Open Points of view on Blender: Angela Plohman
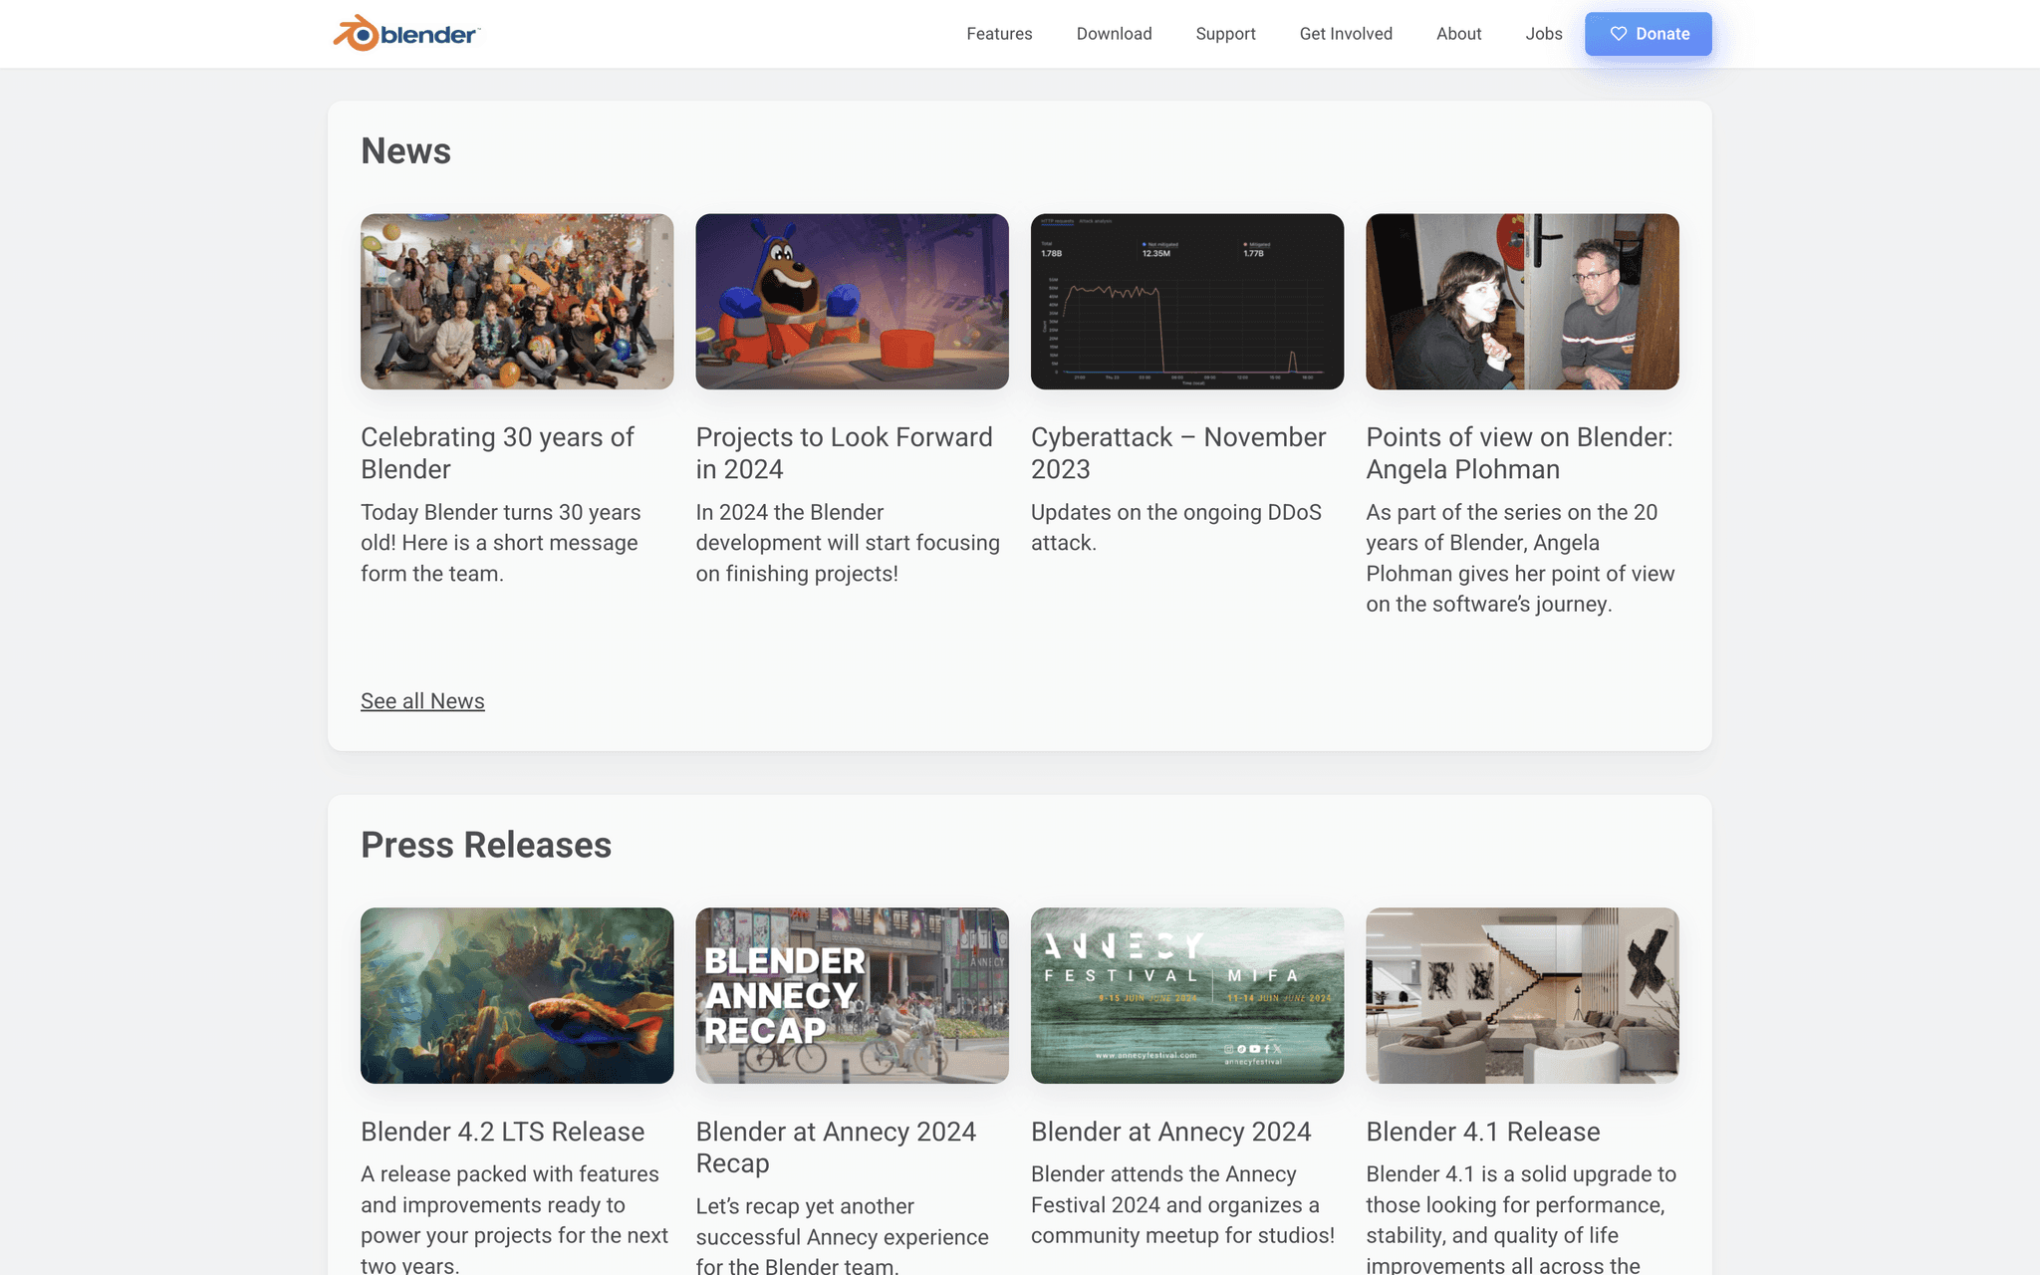This screenshot has height=1275, width=2040. (x=1519, y=453)
